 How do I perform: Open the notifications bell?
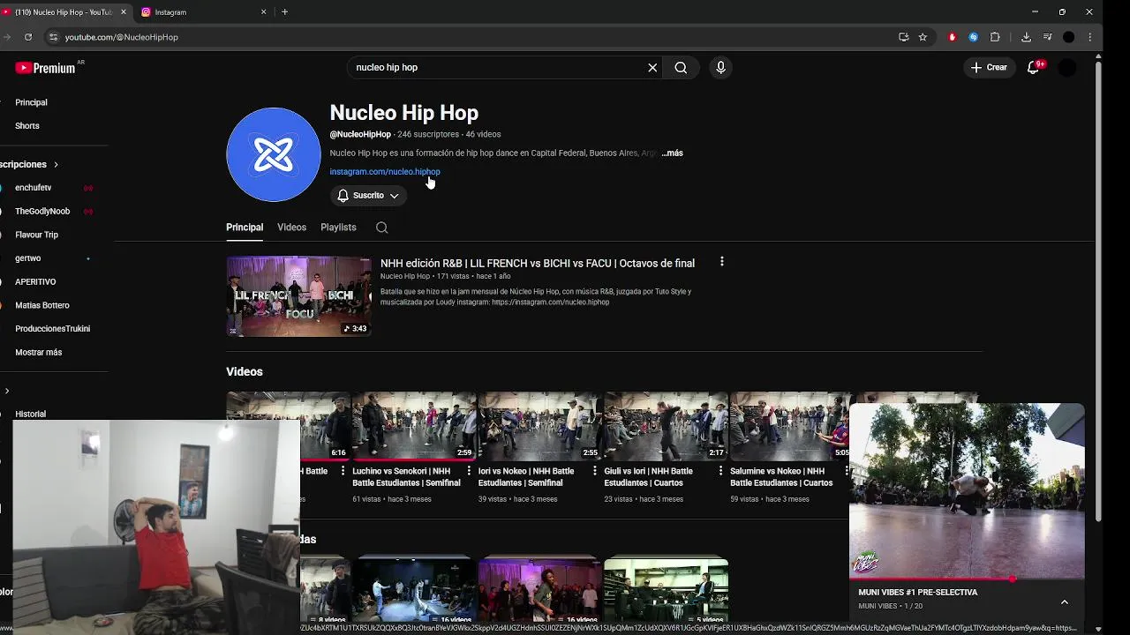coord(1034,67)
